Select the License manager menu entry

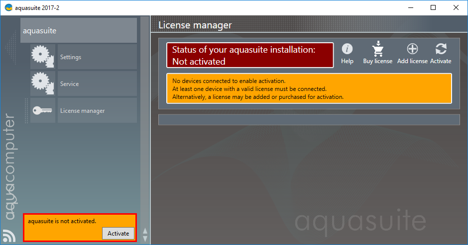[97, 111]
